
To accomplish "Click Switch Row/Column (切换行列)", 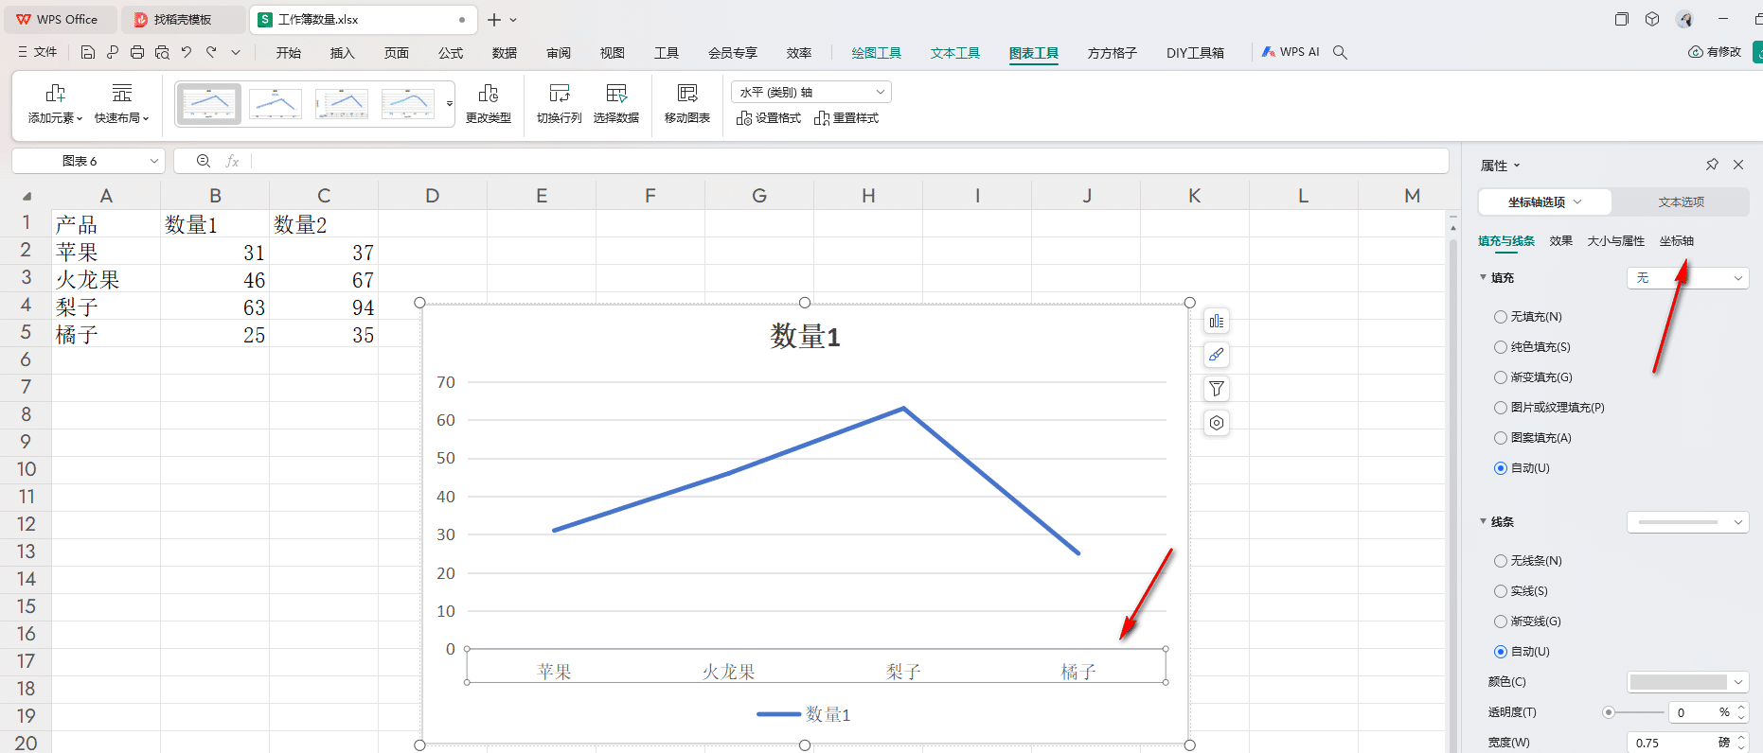I will click(560, 104).
